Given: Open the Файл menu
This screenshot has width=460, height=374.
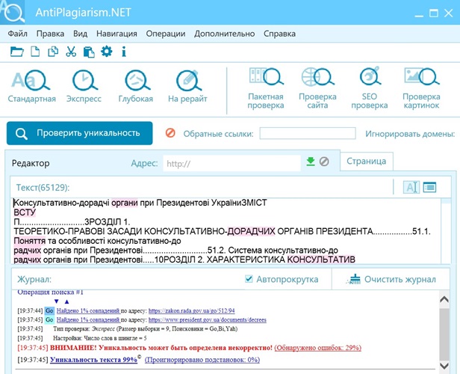Looking at the screenshot, I should tap(18, 34).
